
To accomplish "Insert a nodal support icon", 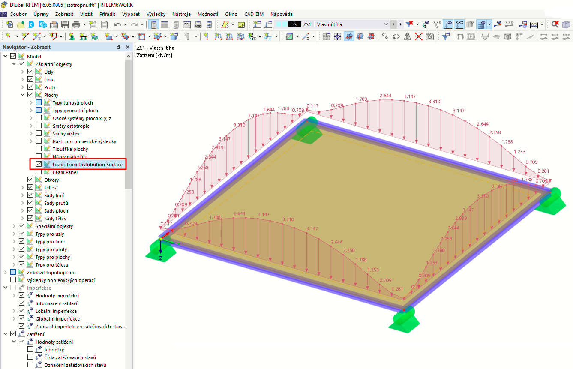I will coord(71,36).
